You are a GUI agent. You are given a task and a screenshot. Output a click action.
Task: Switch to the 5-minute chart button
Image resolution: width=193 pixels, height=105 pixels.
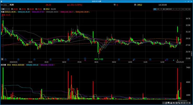pos(180,9)
